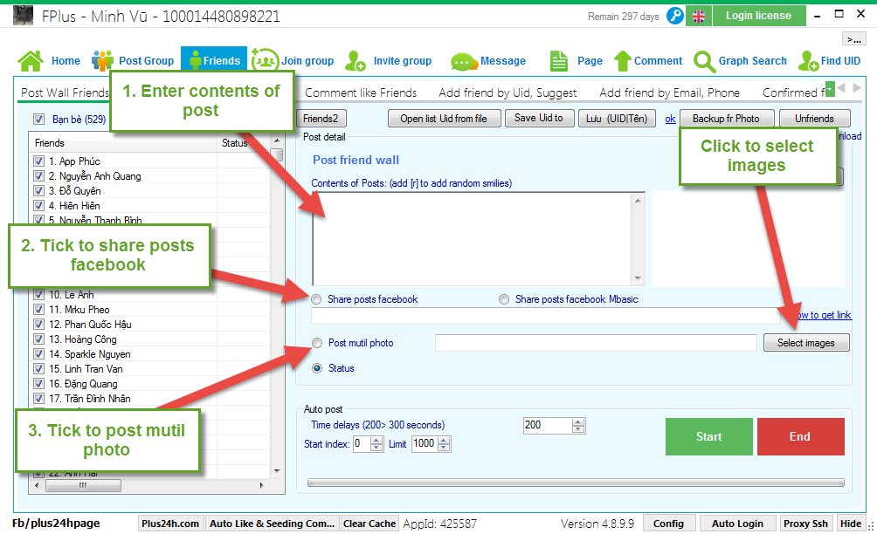
Task: Click the Select images button
Action: tap(806, 343)
